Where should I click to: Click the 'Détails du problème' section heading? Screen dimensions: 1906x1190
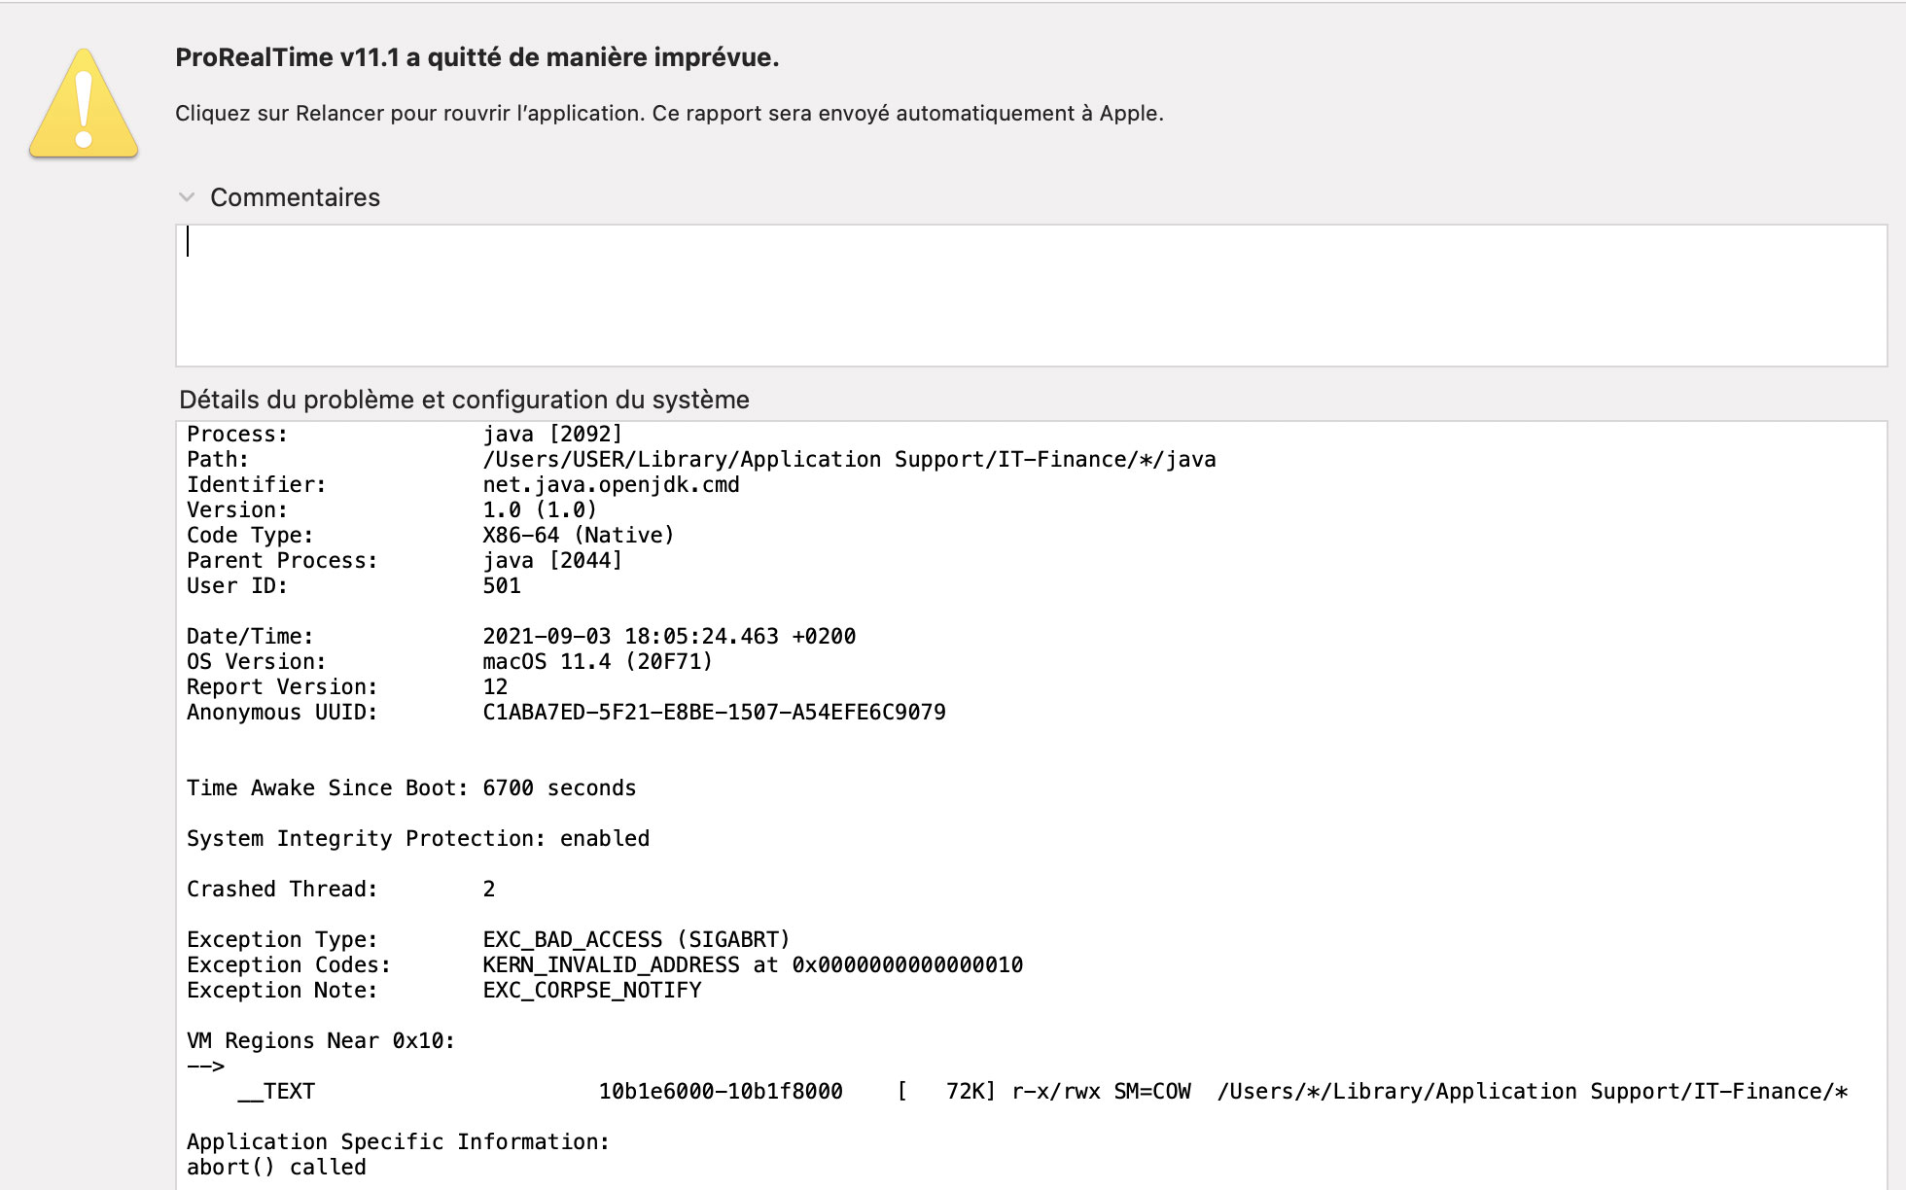point(464,400)
